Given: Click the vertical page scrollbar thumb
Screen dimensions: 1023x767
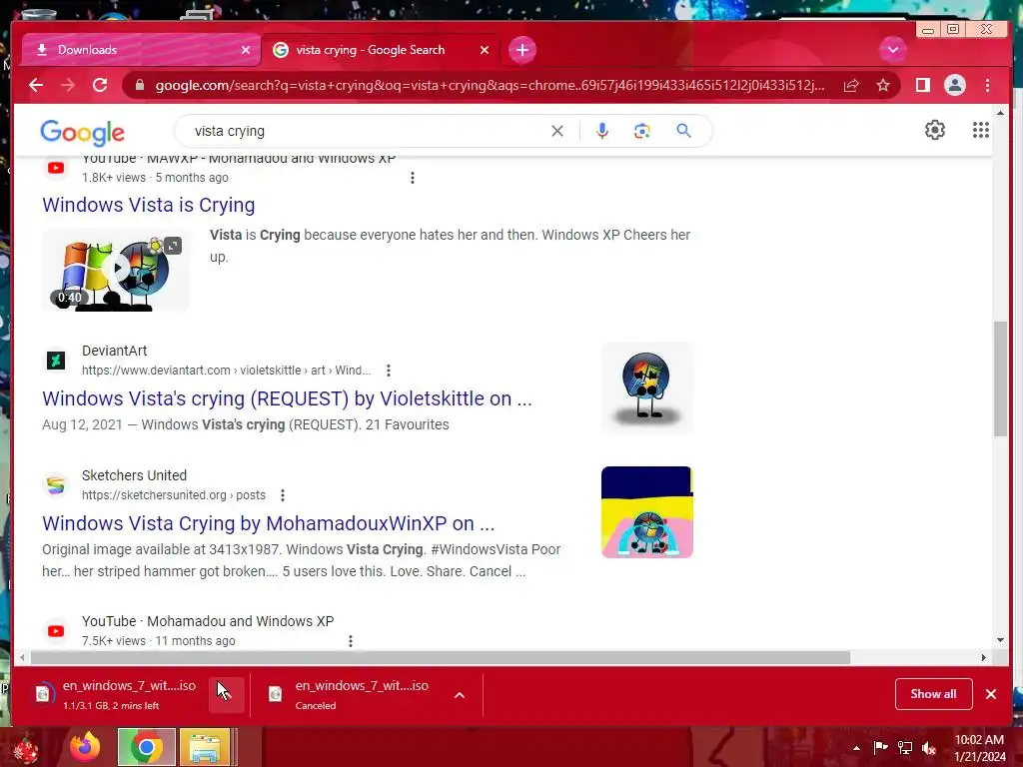Looking at the screenshot, I should point(1000,379).
